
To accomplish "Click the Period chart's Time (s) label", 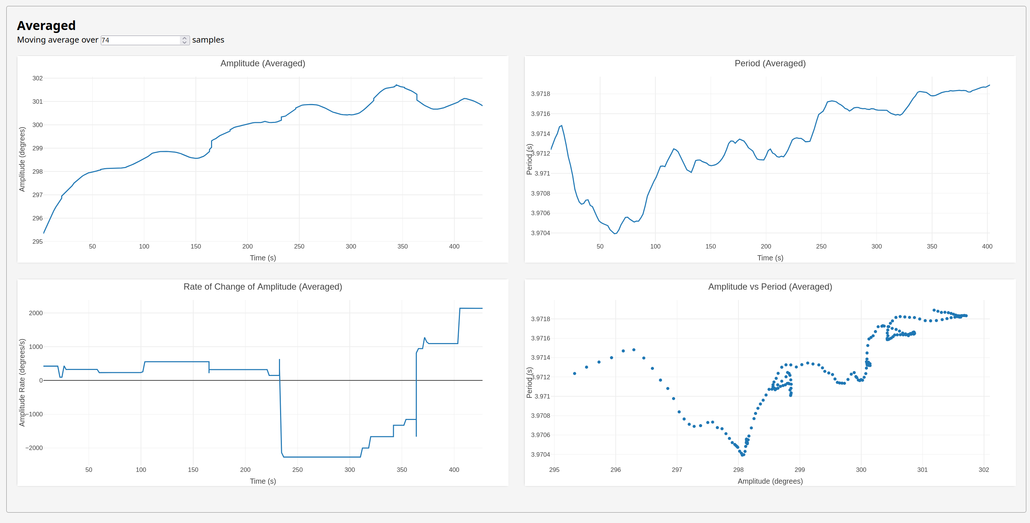I will (770, 258).
